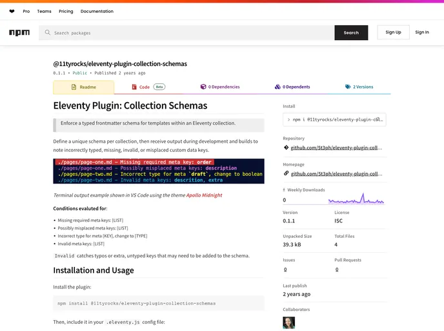Click the Eleventy Plugin: Collection Schemas heading
The image size is (444, 331).
[x=130, y=105]
